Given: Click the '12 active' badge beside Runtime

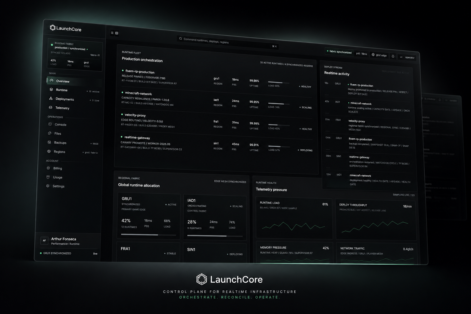Looking at the screenshot, I should tap(93, 91).
